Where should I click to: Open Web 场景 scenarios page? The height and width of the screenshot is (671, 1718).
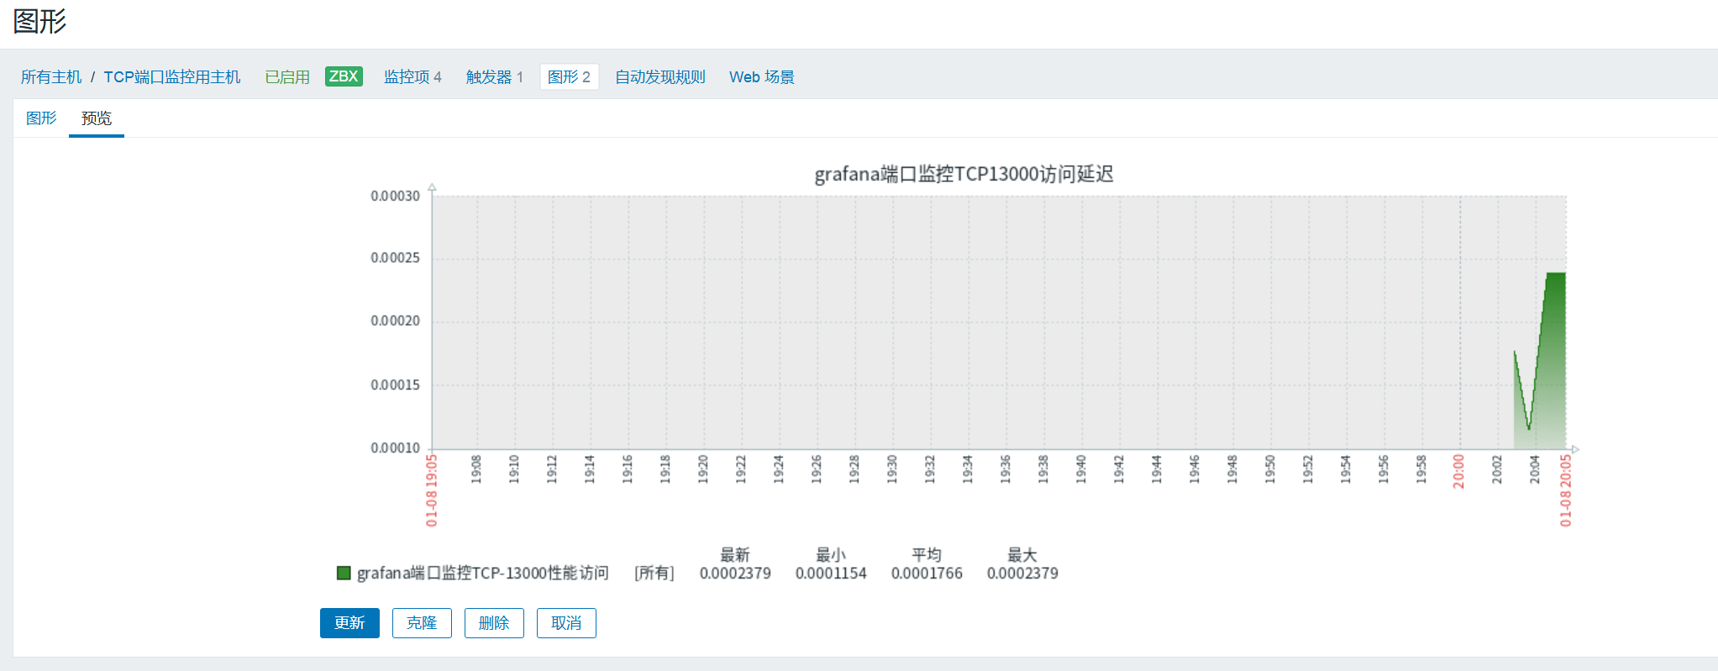point(761,77)
